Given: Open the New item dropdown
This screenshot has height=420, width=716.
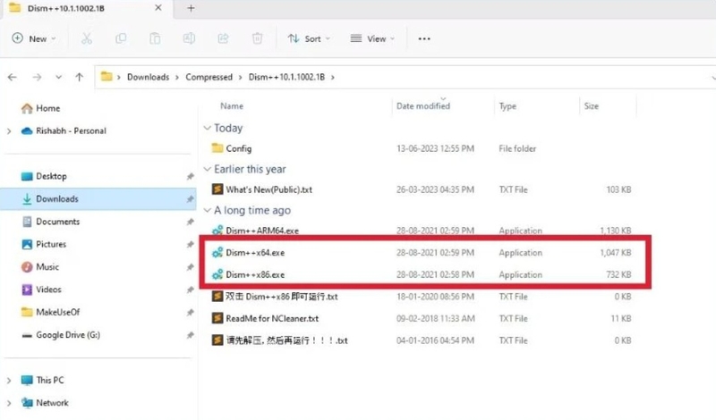Looking at the screenshot, I should click(34, 38).
